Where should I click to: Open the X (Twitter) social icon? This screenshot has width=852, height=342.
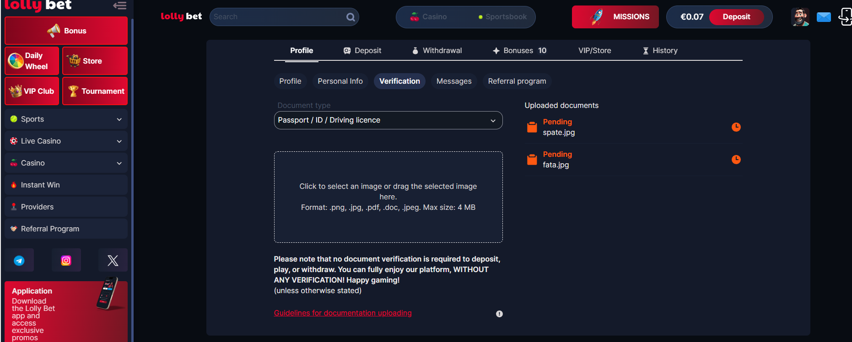click(113, 261)
